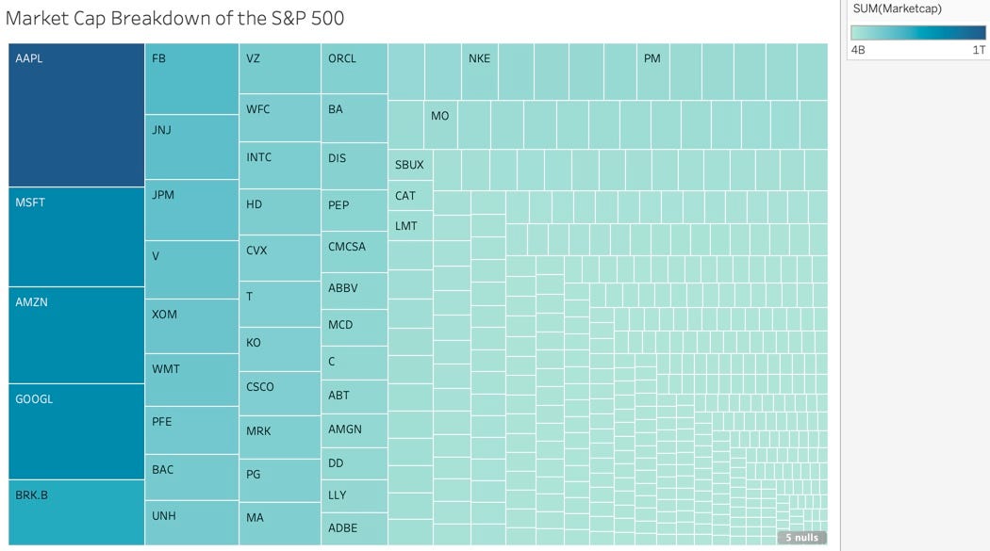990x551 pixels.
Task: Click the PM tile
Action: tap(652, 72)
